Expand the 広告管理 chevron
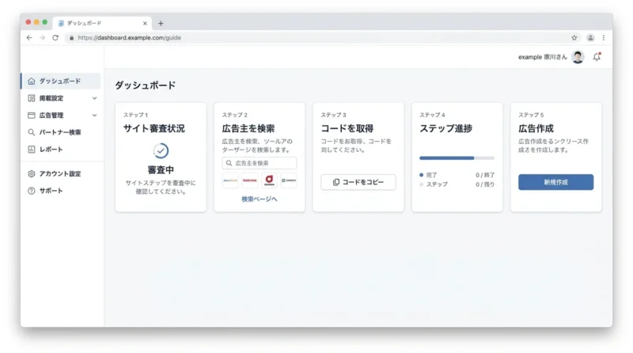The width and height of the screenshot is (633, 353). coord(94,115)
